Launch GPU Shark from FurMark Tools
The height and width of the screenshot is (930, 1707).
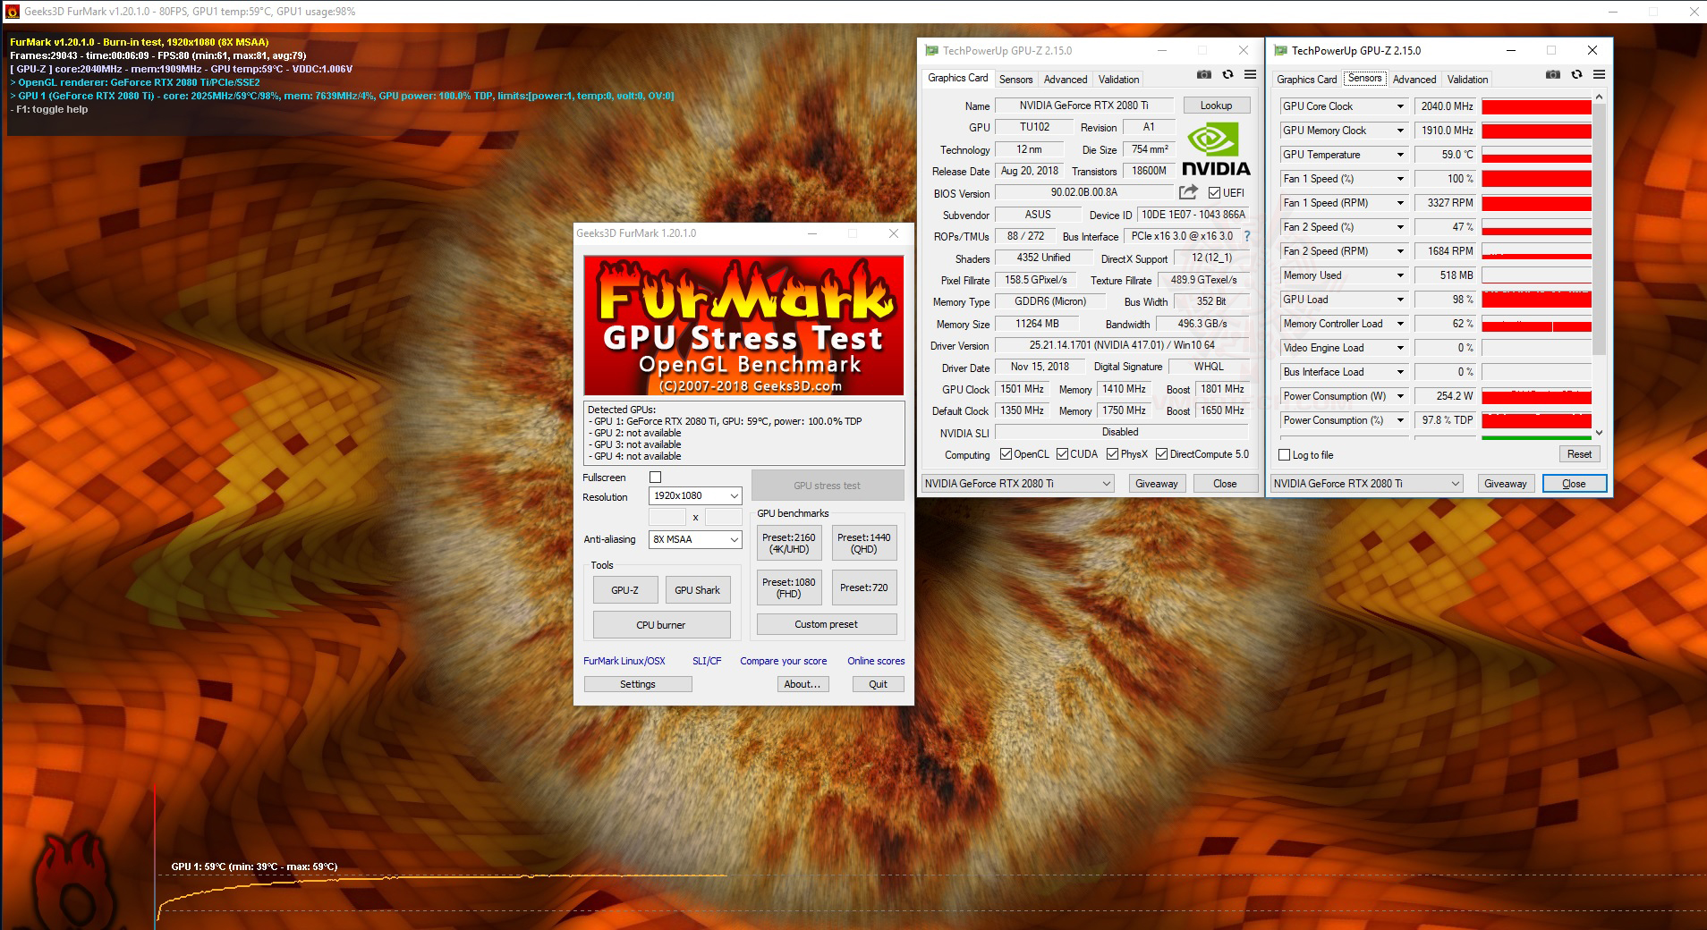[697, 590]
